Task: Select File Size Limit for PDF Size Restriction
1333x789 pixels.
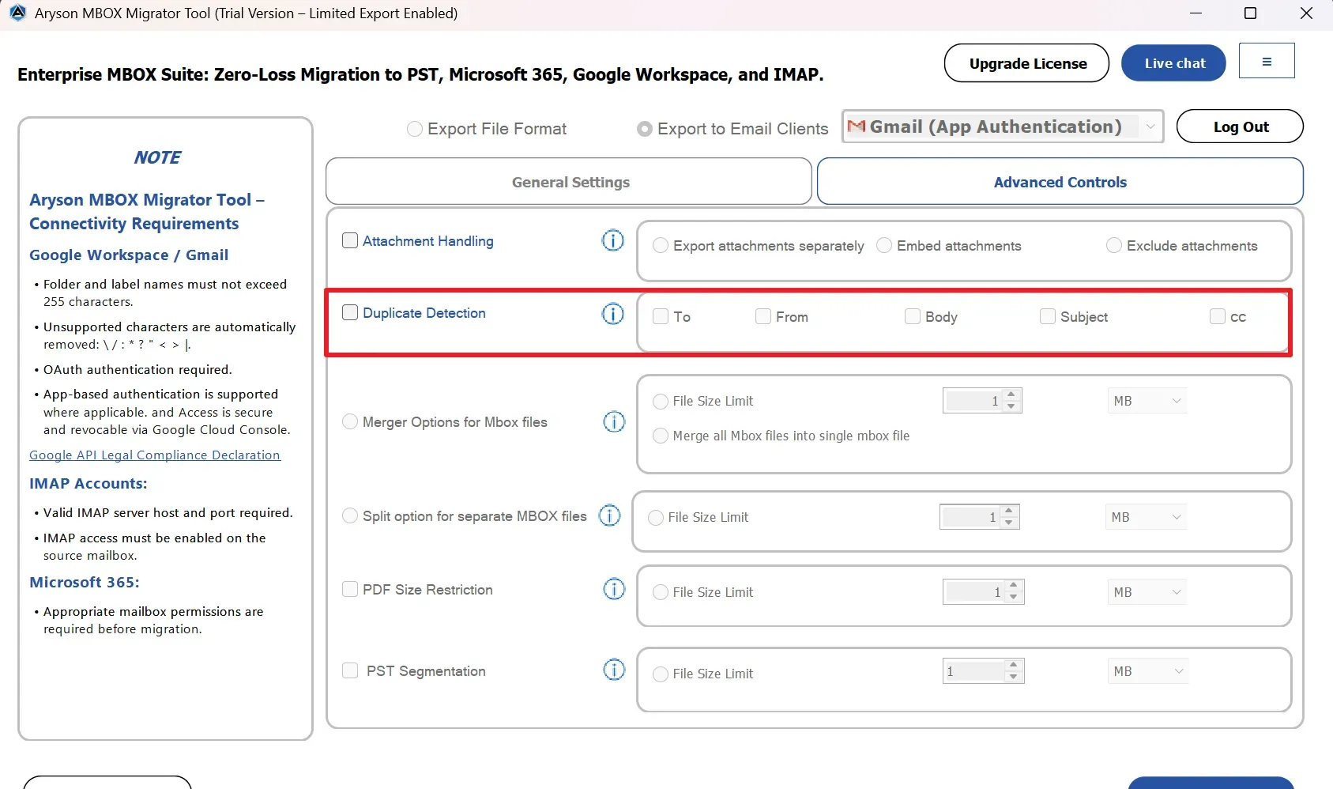Action: pos(661,592)
